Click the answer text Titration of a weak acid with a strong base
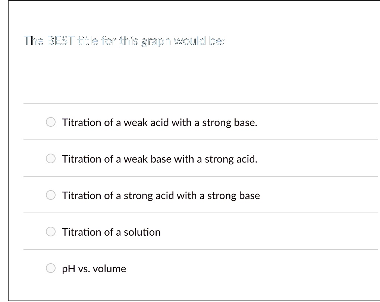The width and height of the screenshot is (380, 302). (x=159, y=122)
